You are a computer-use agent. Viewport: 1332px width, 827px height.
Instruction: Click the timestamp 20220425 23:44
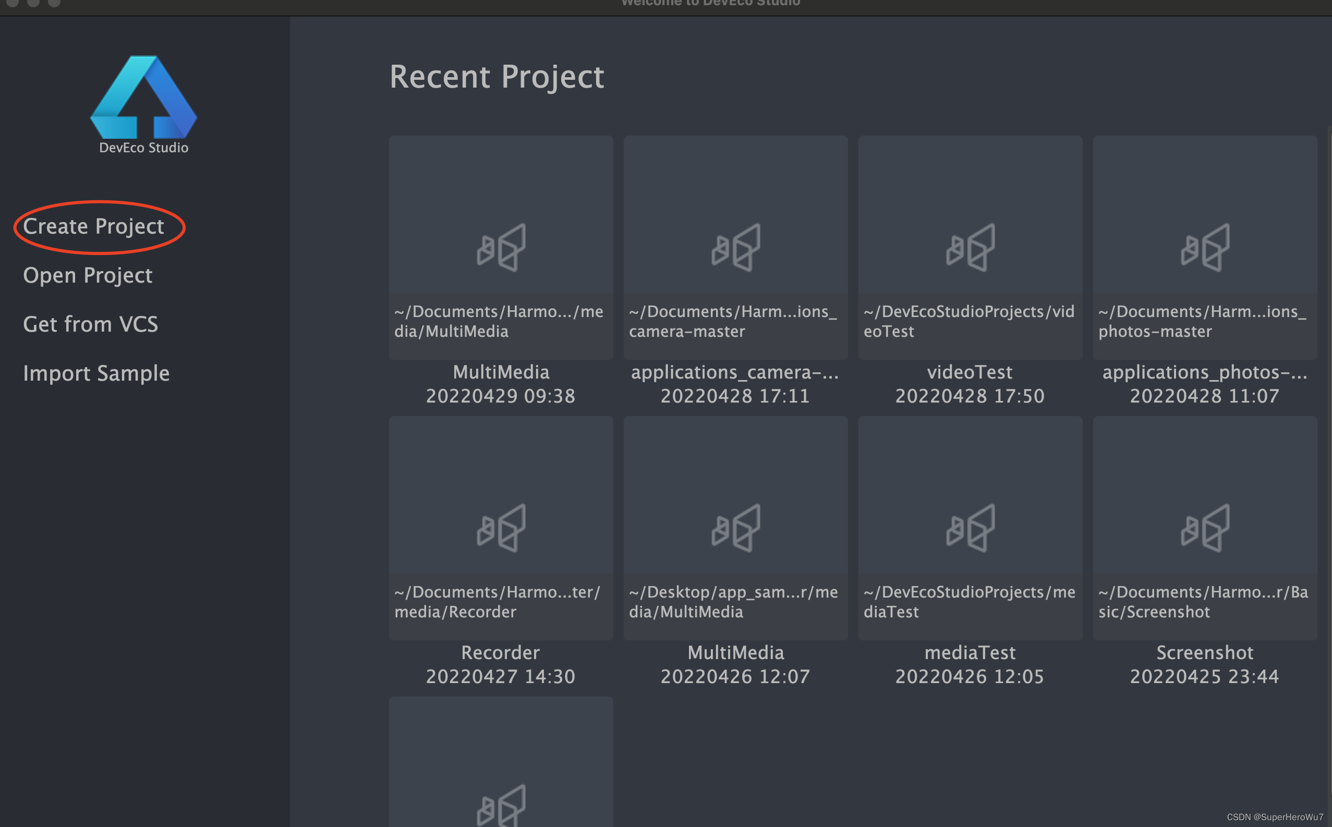tap(1205, 677)
